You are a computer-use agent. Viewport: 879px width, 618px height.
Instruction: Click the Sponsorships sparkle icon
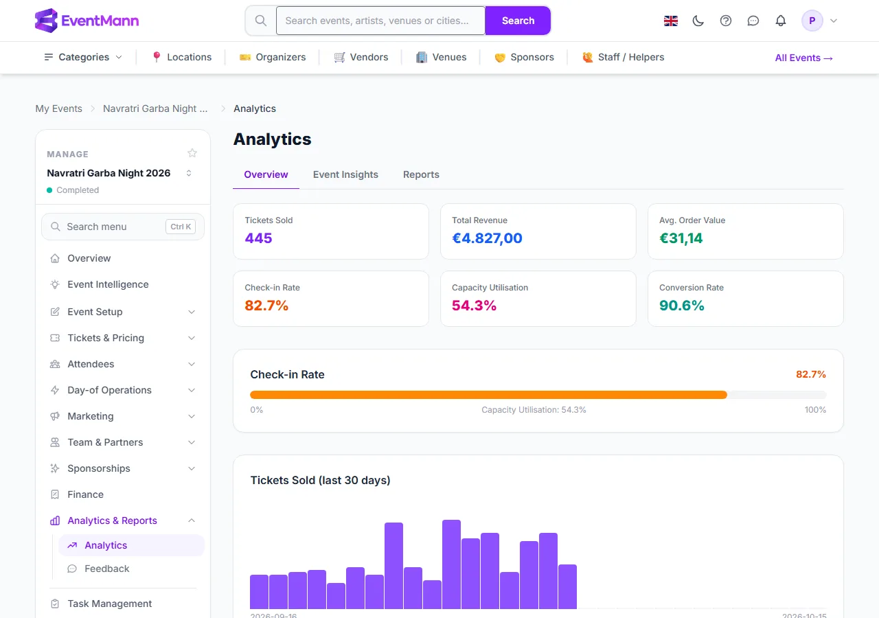click(x=55, y=468)
